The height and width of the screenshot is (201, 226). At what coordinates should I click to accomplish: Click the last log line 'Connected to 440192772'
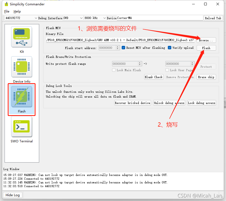[31, 186]
